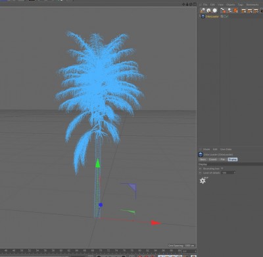The width and height of the screenshot is (263, 257).
Task: Click the blue Z-axis handle on palm gizmo
Action: coord(101,205)
